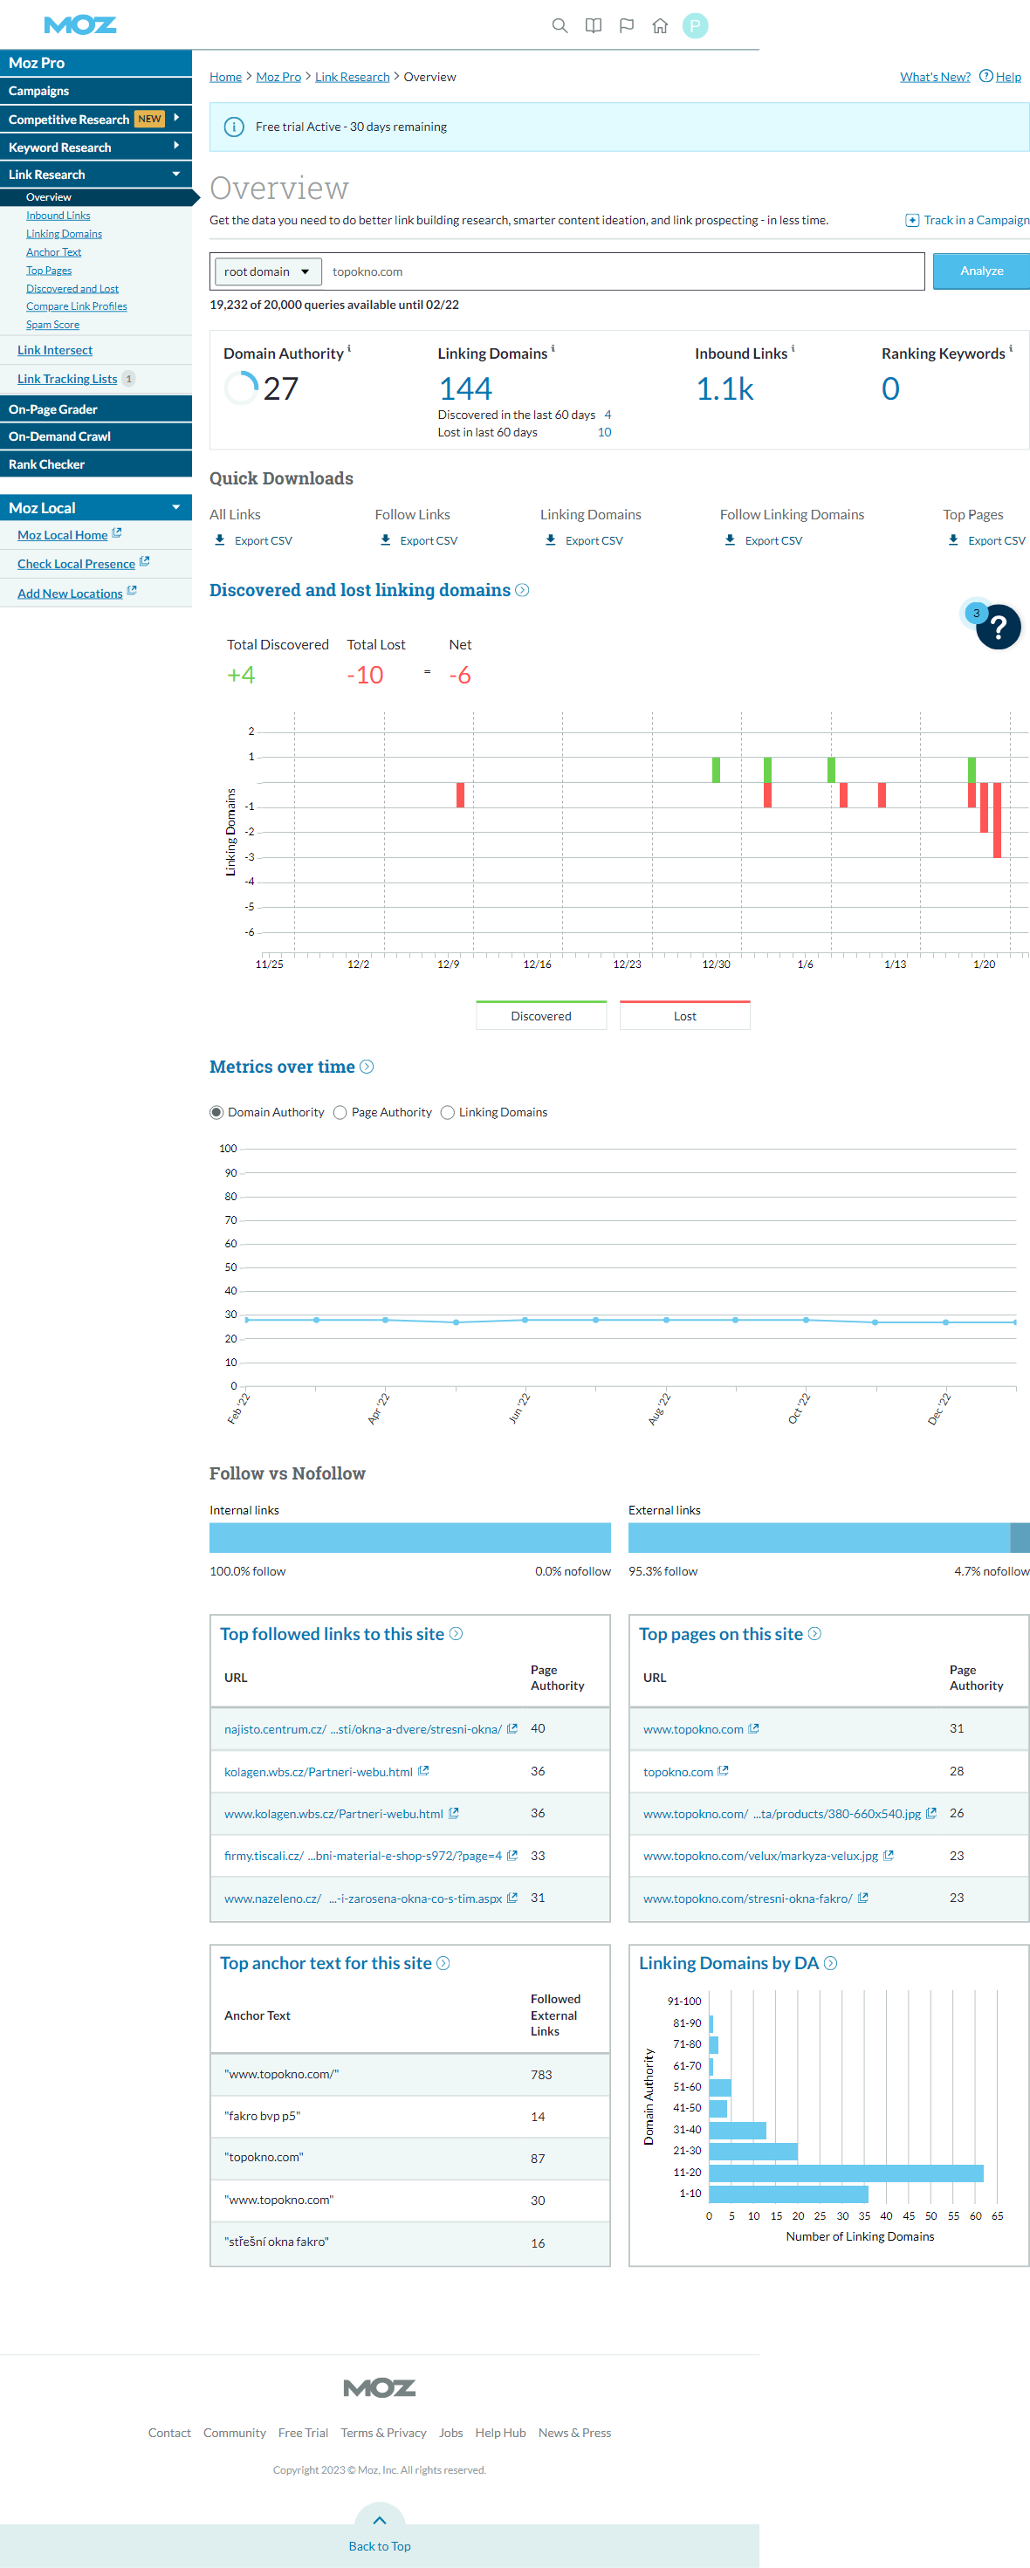
Task: Open Campaigns in the sidebar
Action: coord(39,91)
